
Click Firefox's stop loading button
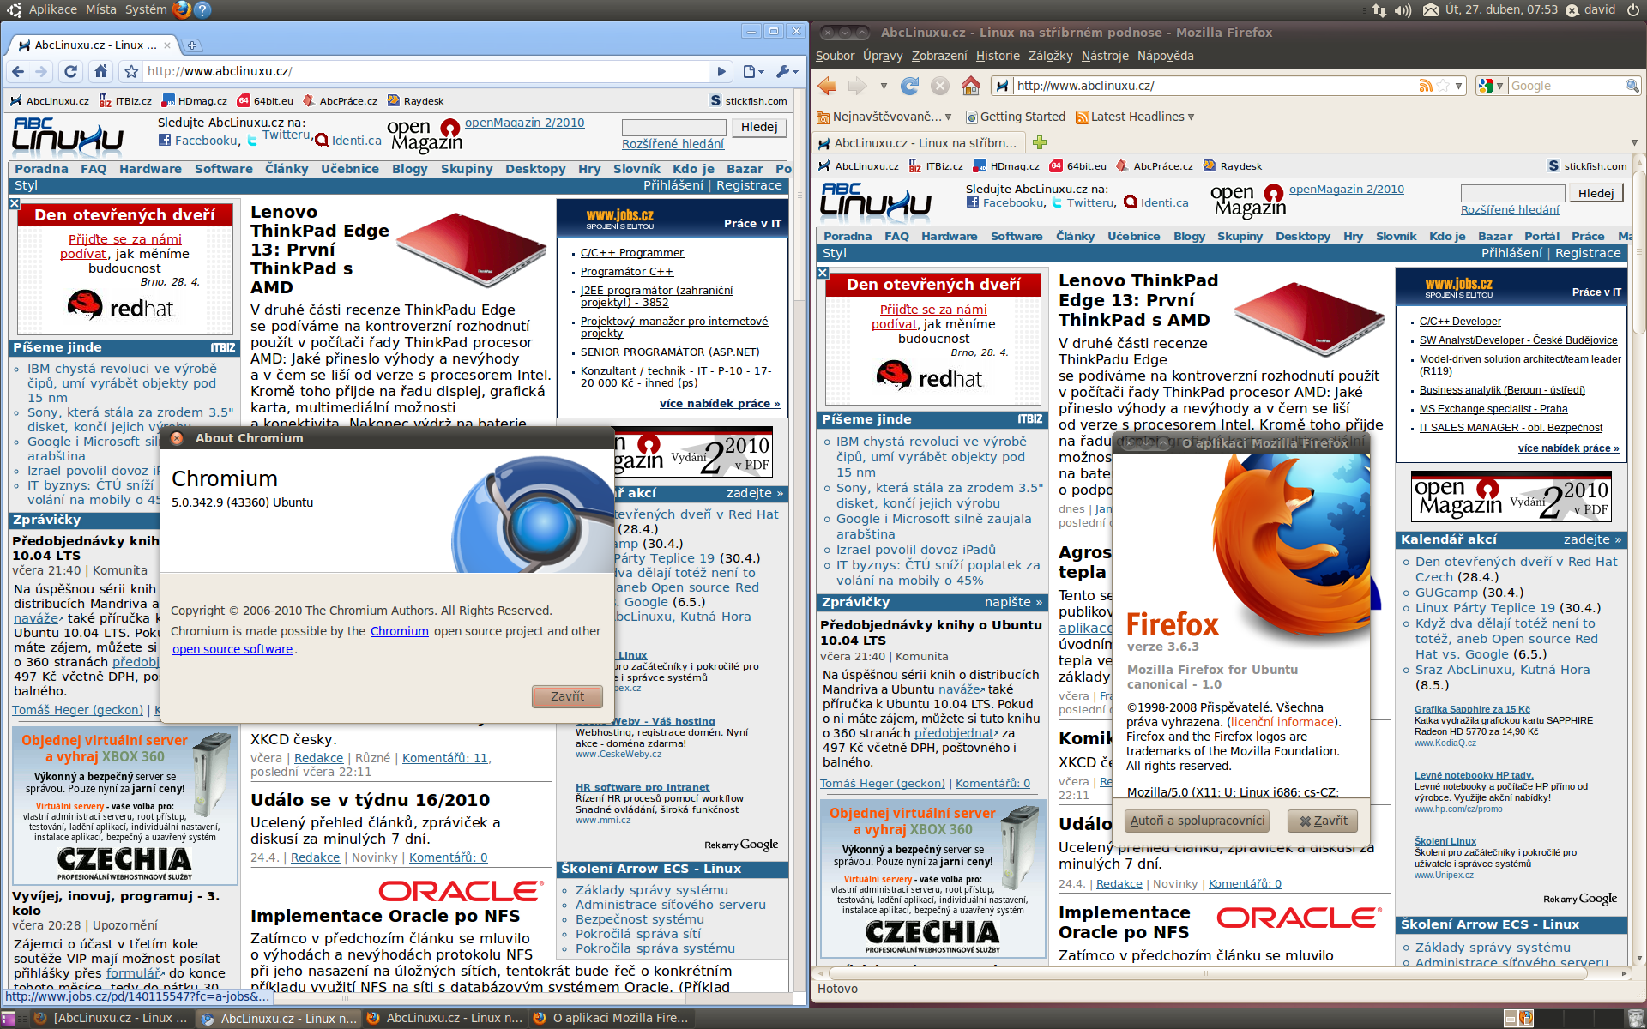tap(940, 86)
